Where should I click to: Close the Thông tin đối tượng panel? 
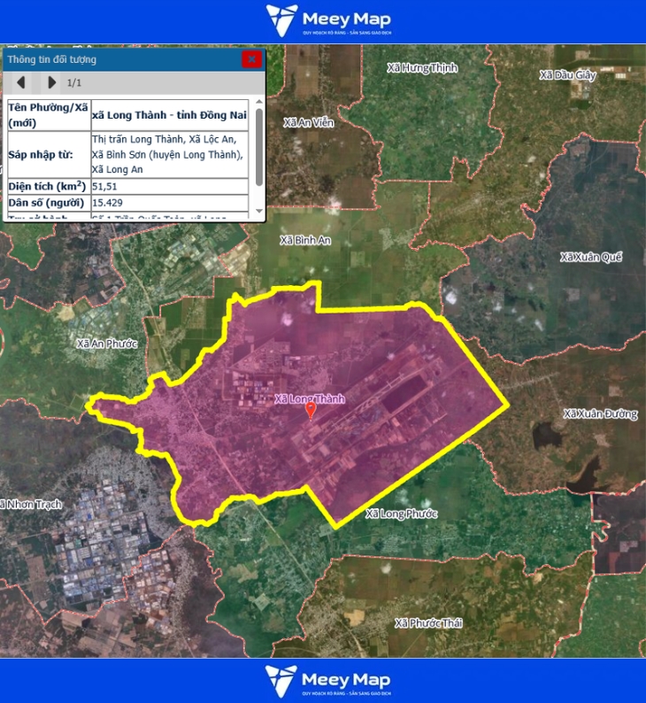(x=251, y=59)
